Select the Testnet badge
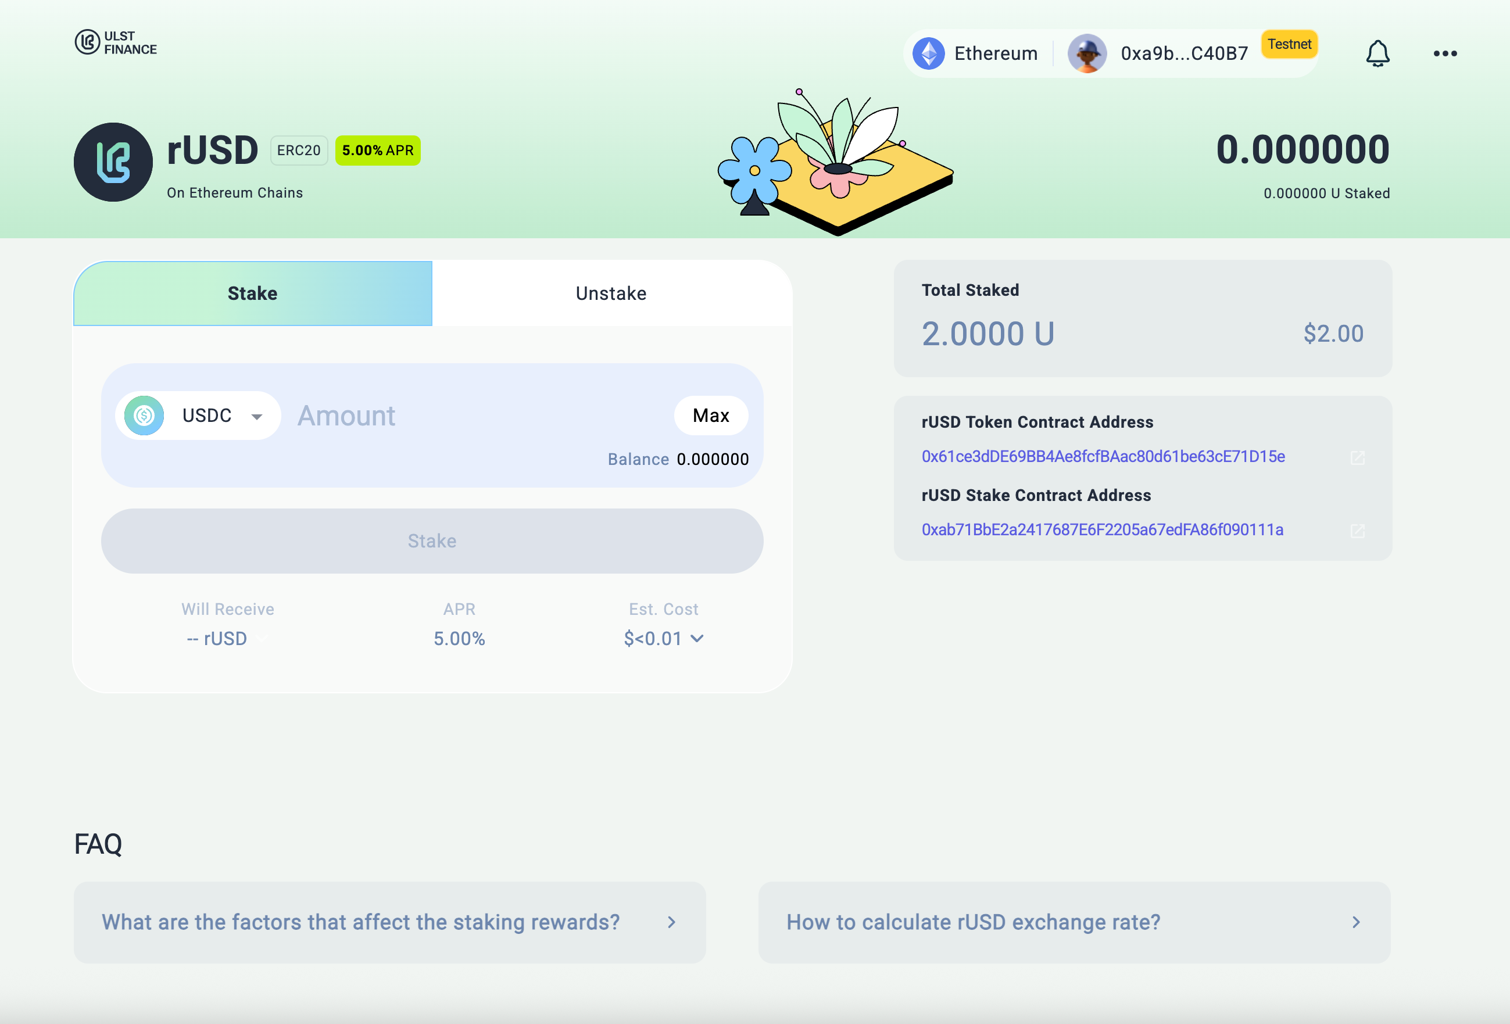This screenshot has width=1510, height=1024. coord(1289,44)
